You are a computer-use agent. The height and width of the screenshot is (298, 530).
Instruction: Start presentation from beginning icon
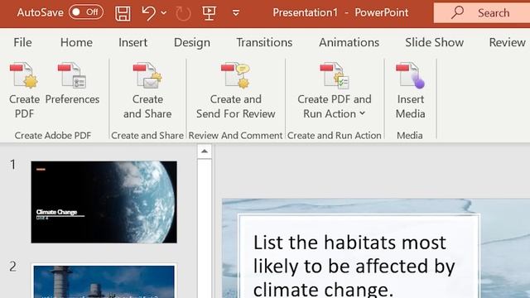(209, 13)
